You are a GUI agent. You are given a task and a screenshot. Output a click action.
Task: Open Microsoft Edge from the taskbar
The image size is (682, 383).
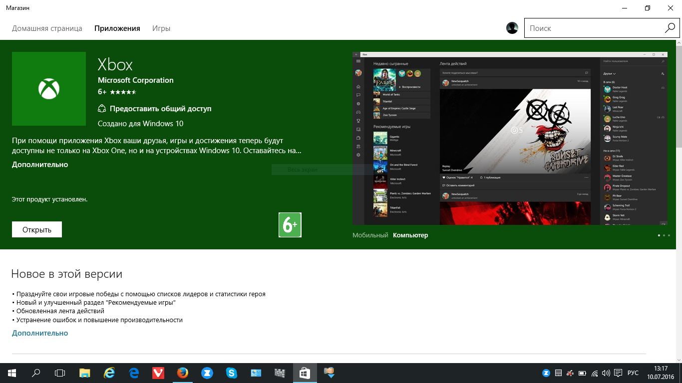134,373
